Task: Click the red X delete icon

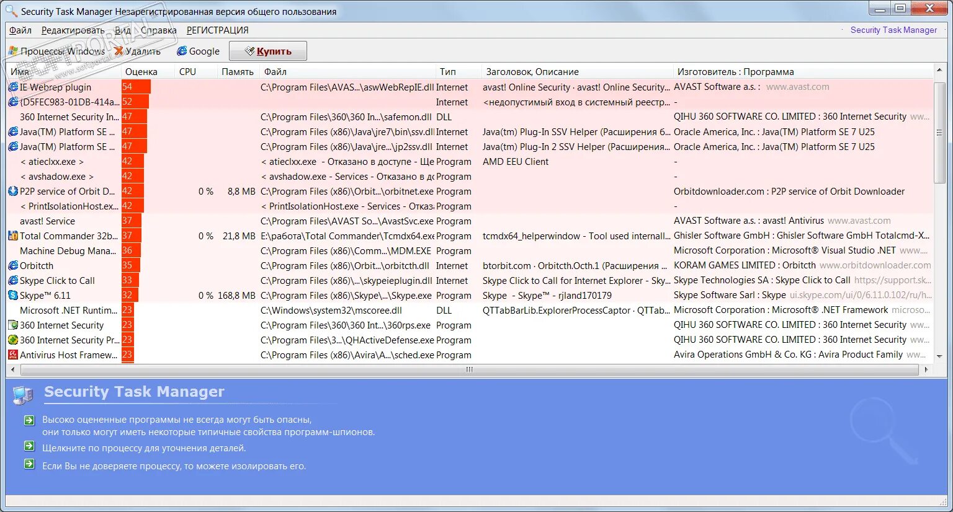Action: tap(119, 51)
